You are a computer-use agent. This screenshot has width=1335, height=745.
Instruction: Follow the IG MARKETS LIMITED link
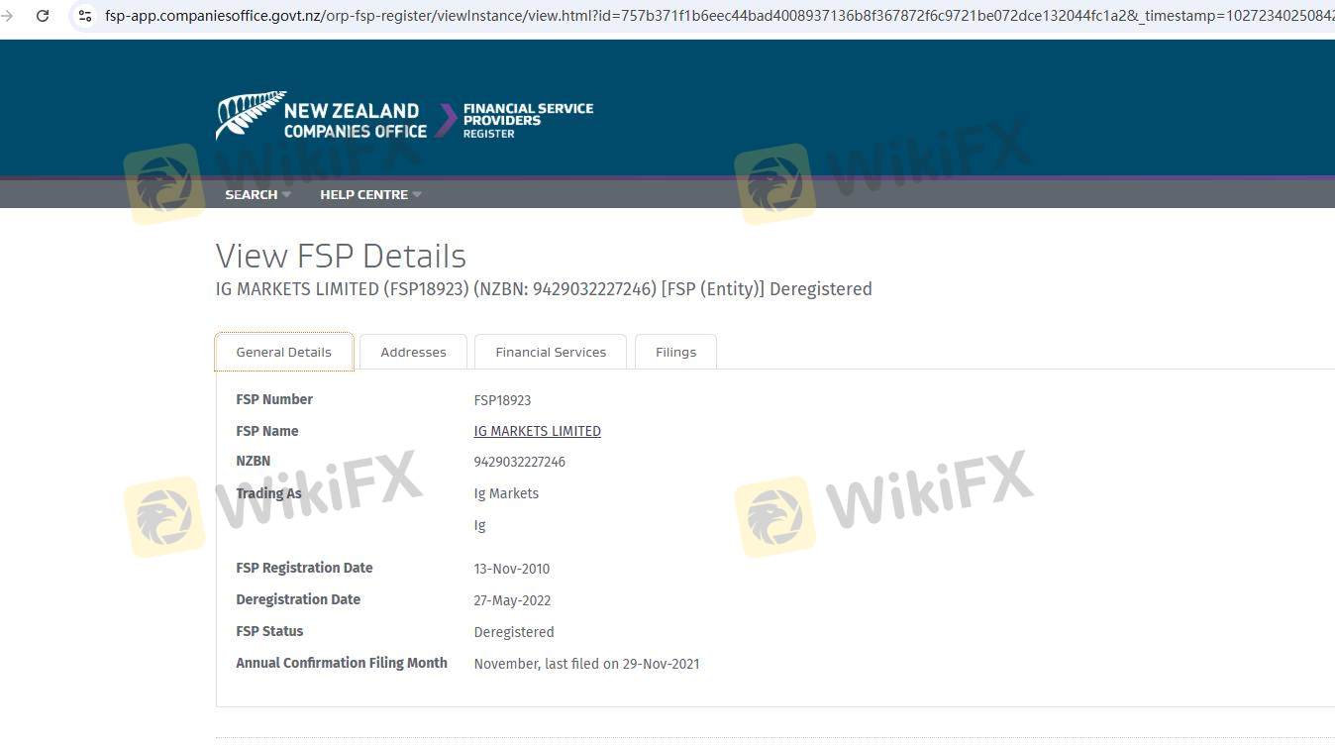click(537, 431)
